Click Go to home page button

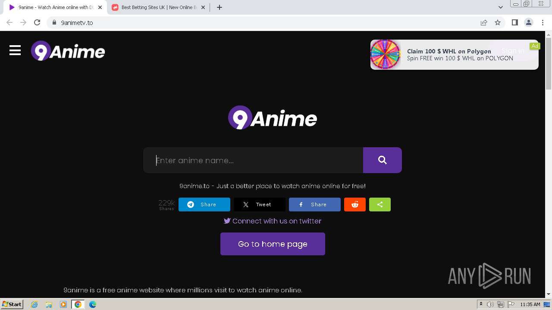pos(273,244)
